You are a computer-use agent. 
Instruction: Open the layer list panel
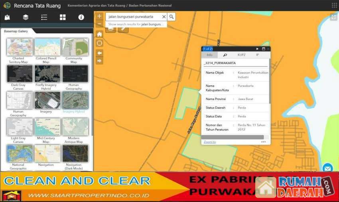pyautogui.click(x=26, y=17)
